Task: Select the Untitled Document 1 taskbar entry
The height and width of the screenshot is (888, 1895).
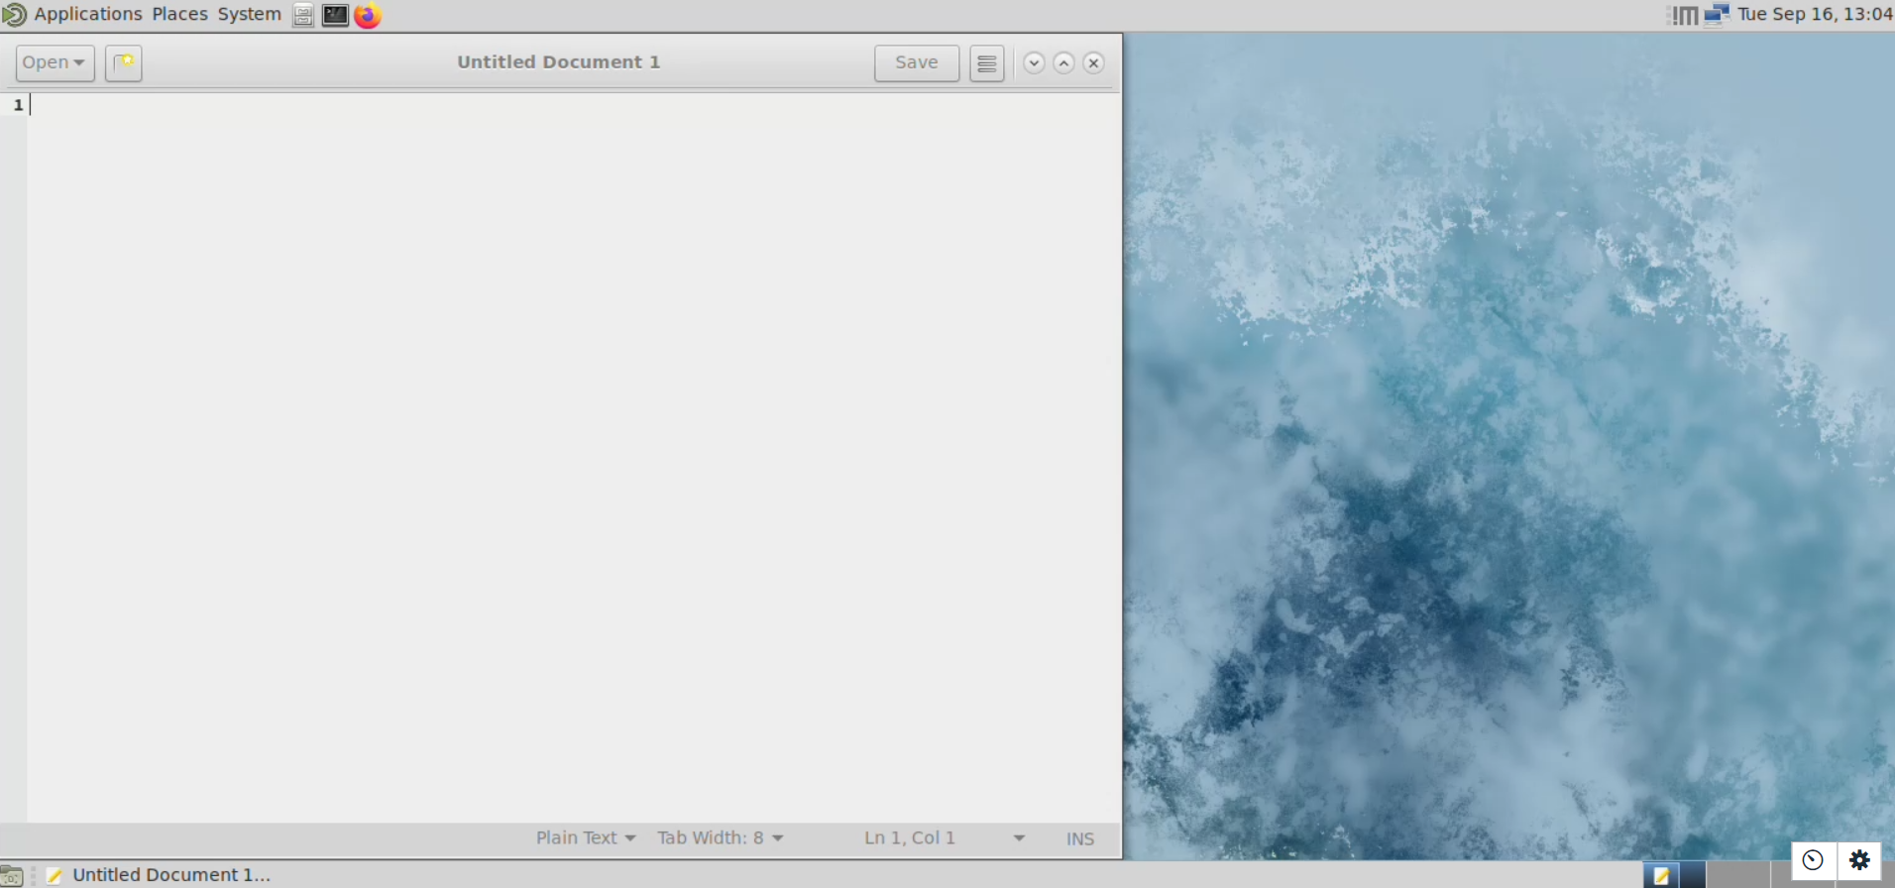Action: [159, 875]
